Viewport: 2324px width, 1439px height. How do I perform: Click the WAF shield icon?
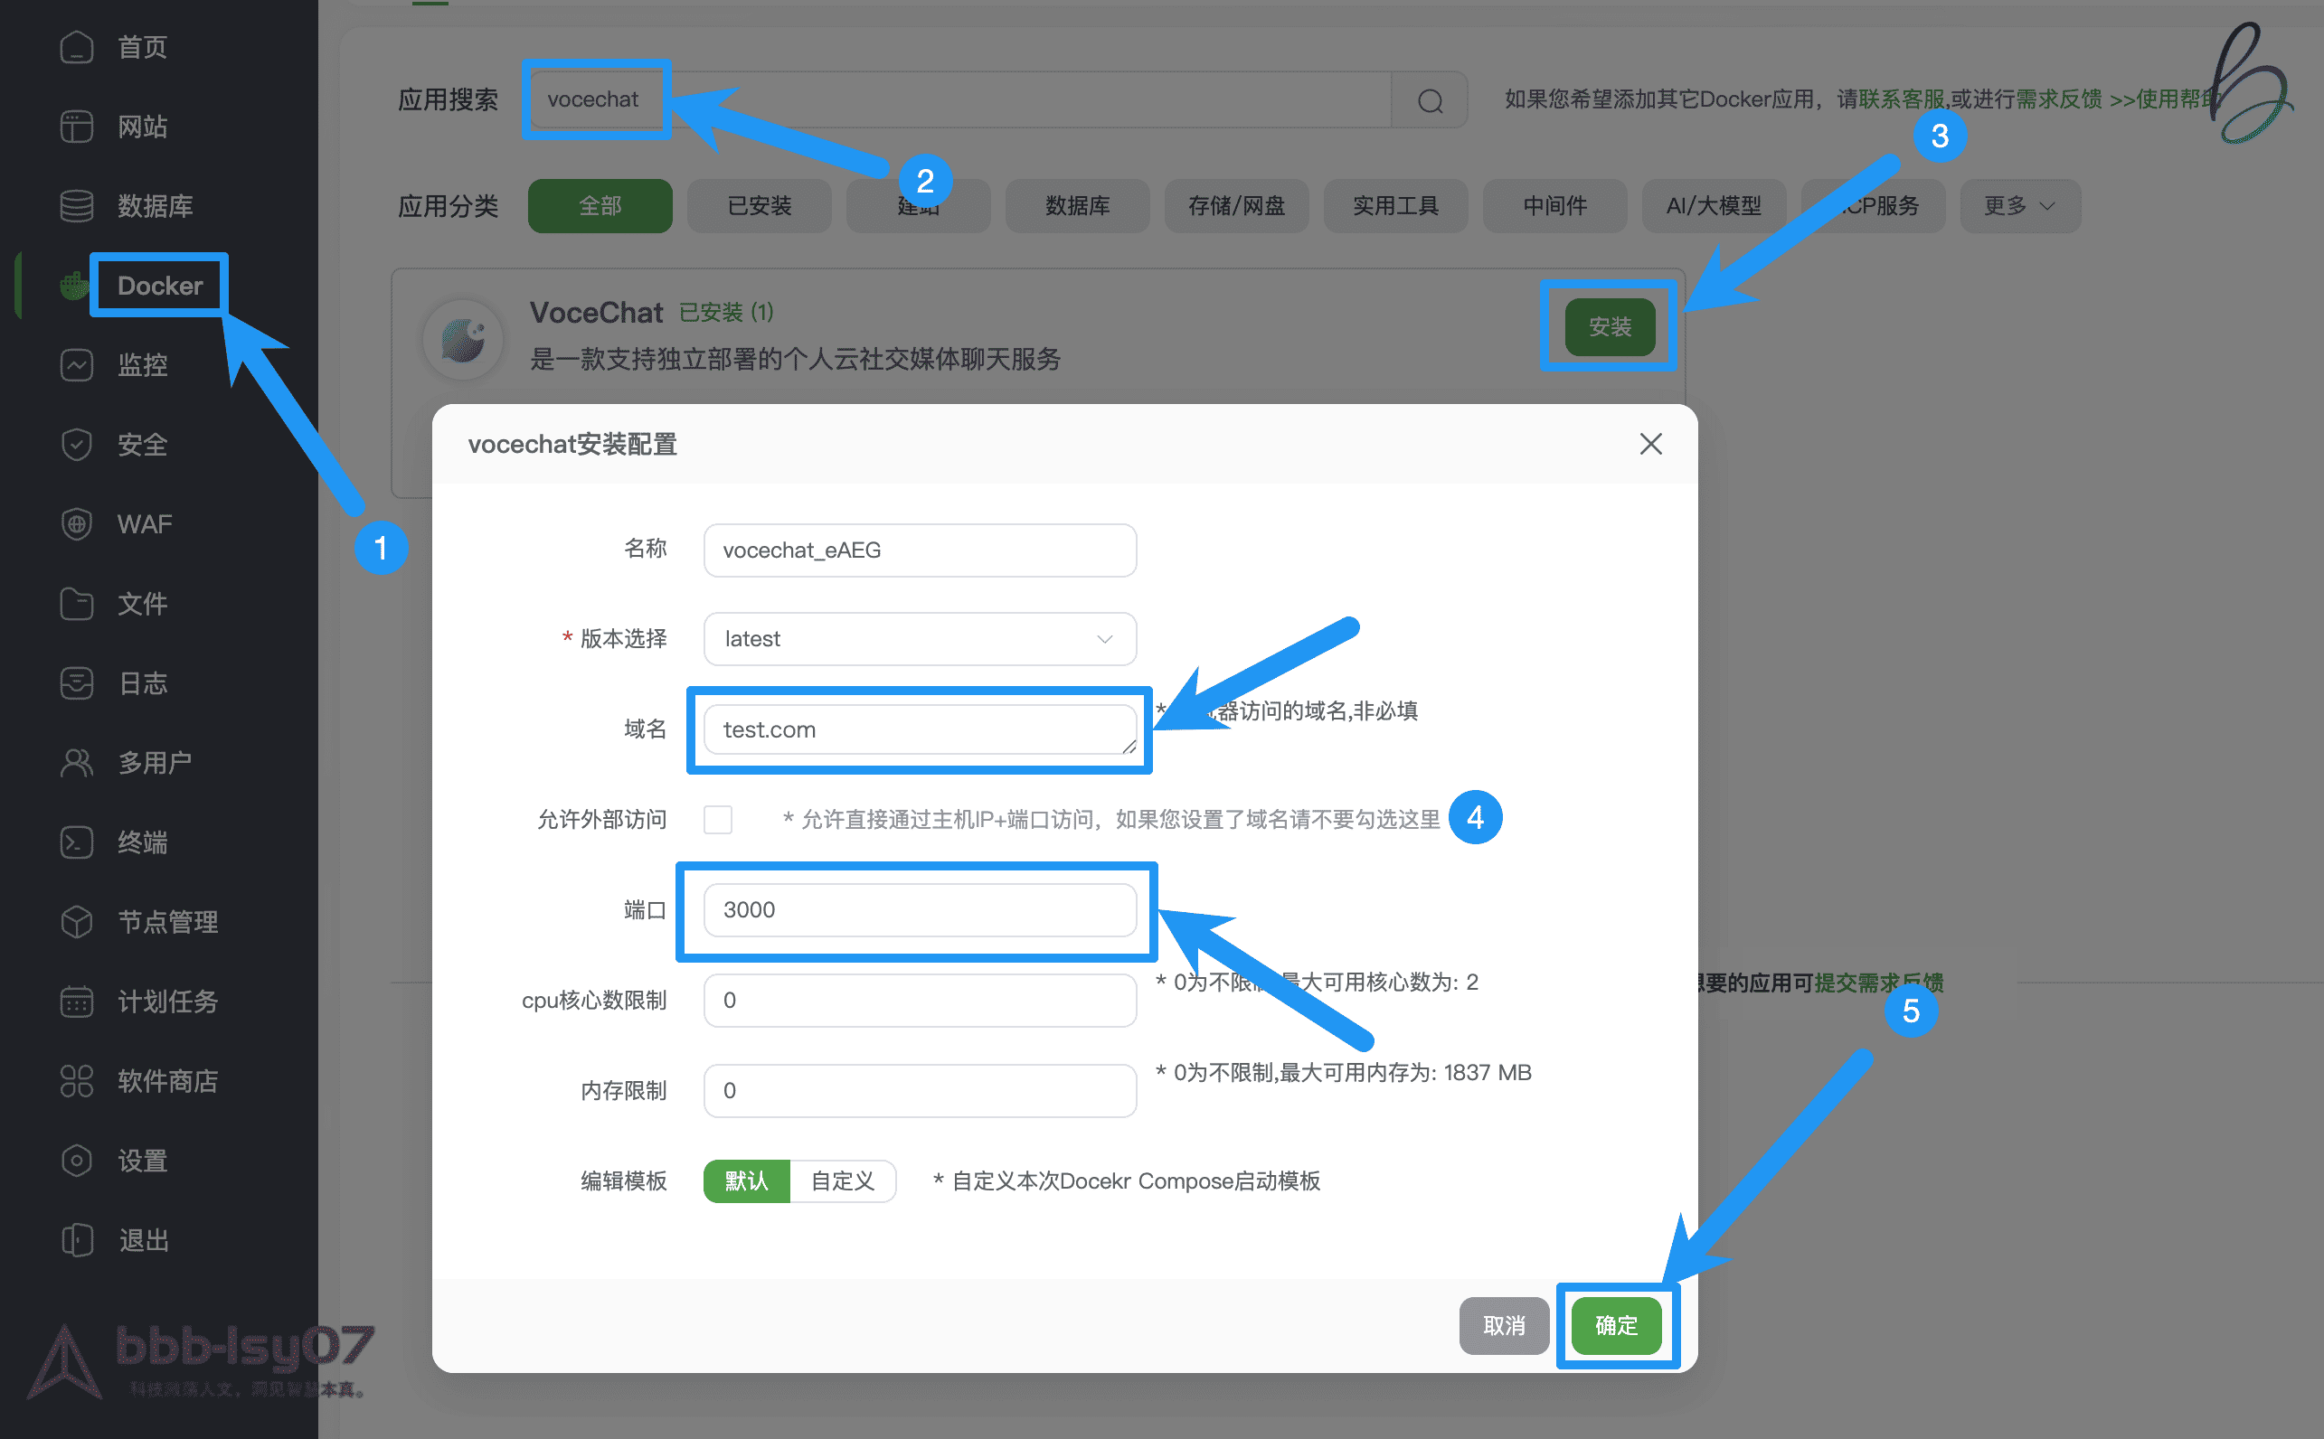pos(76,523)
